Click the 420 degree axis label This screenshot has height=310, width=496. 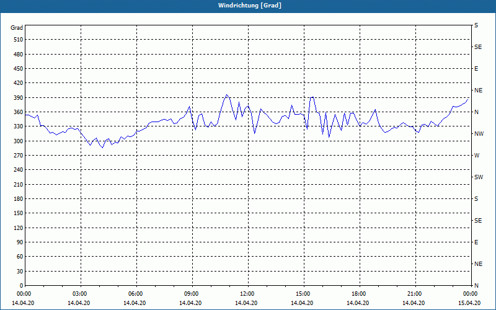click(x=19, y=83)
